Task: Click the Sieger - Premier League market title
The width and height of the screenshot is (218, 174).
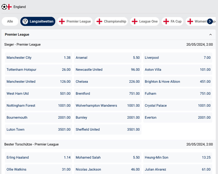Action: click(x=22, y=44)
